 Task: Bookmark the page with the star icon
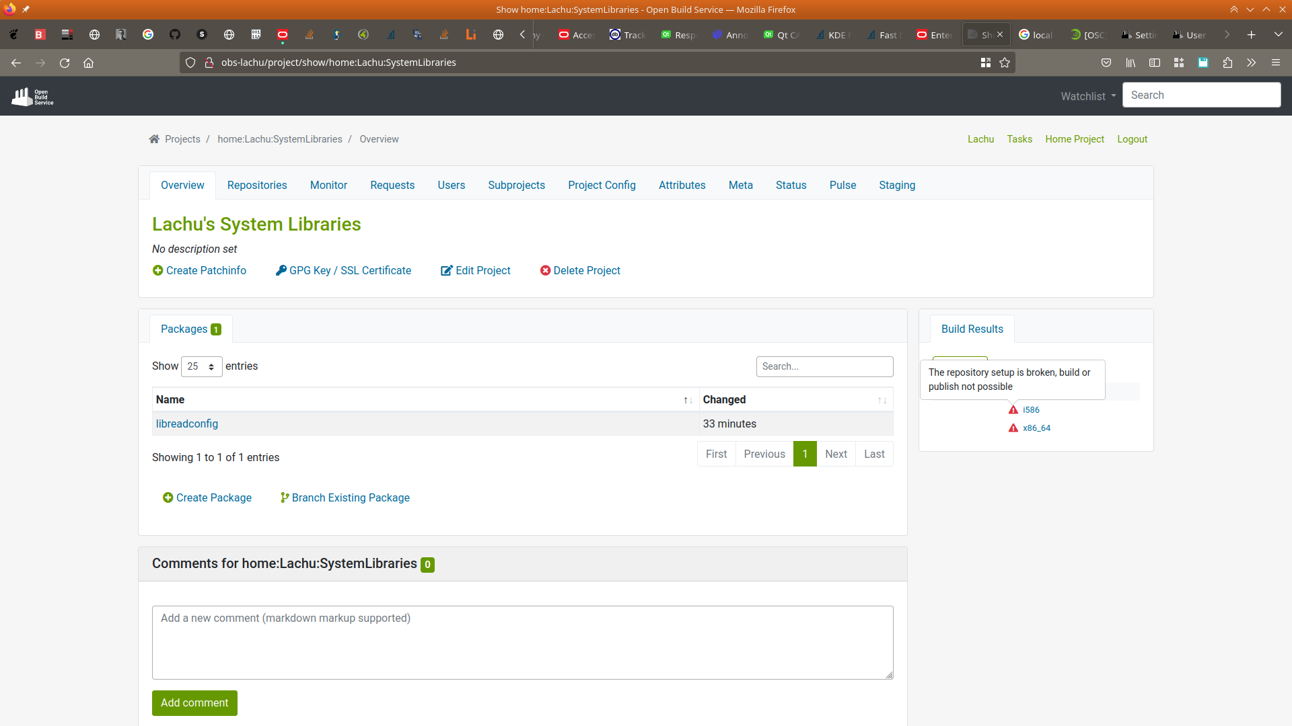pos(1005,63)
